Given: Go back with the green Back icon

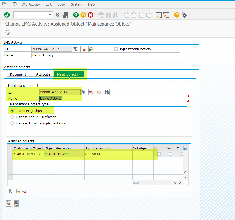Looking at the screenshot, I should 76,15.
